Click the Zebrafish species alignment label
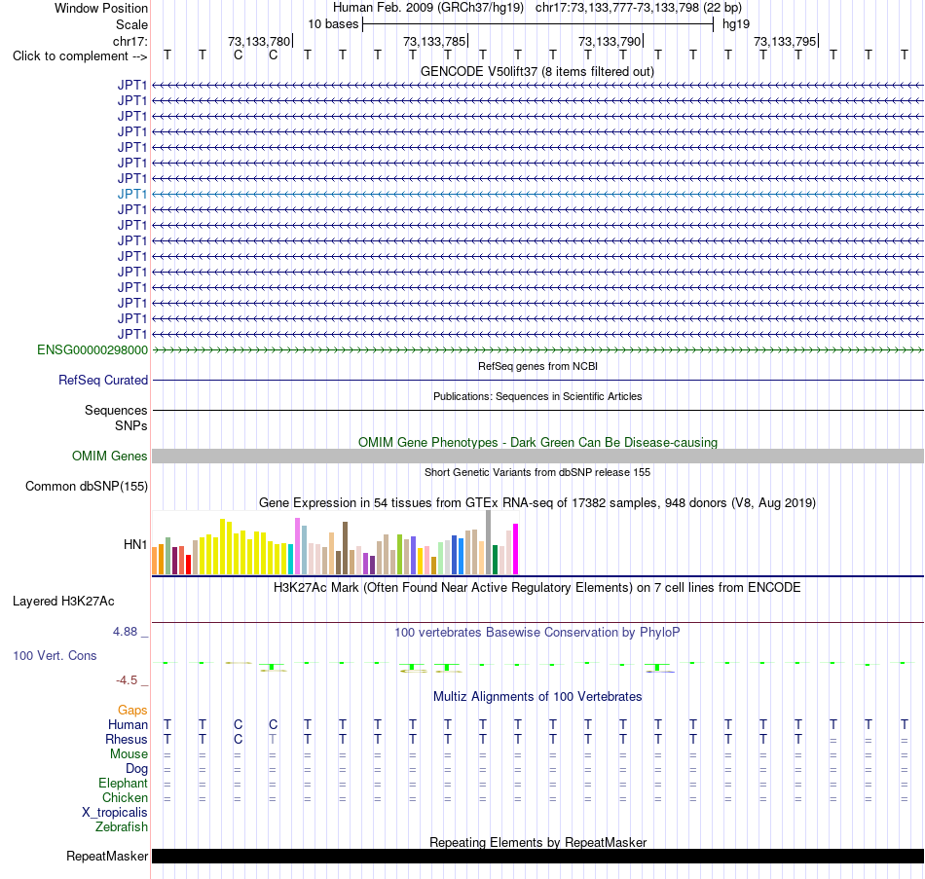Screen dimensions: 925x879 click(122, 827)
